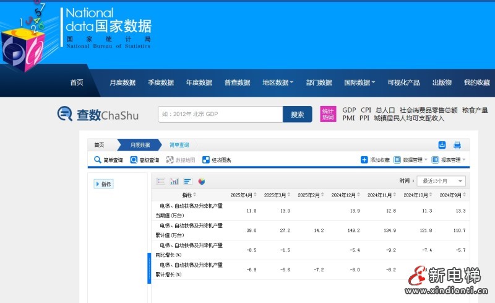Image resolution: width=495 pixels, height=303 pixels.
Task: Select the 简单查询 breadcrumb tab
Action: point(179,144)
